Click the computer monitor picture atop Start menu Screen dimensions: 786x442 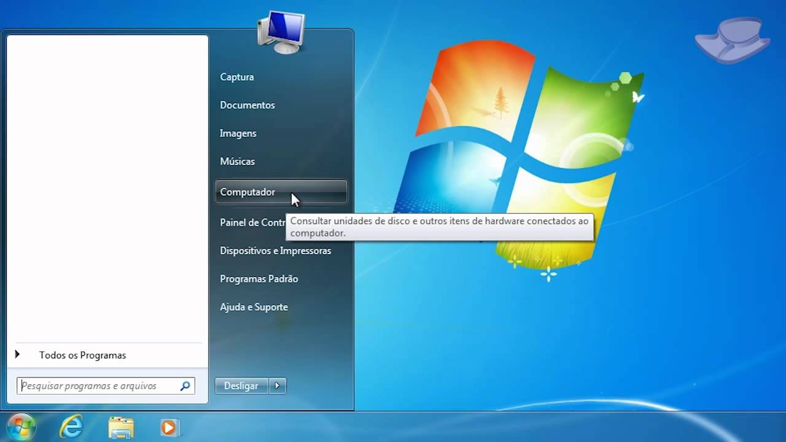tap(281, 32)
